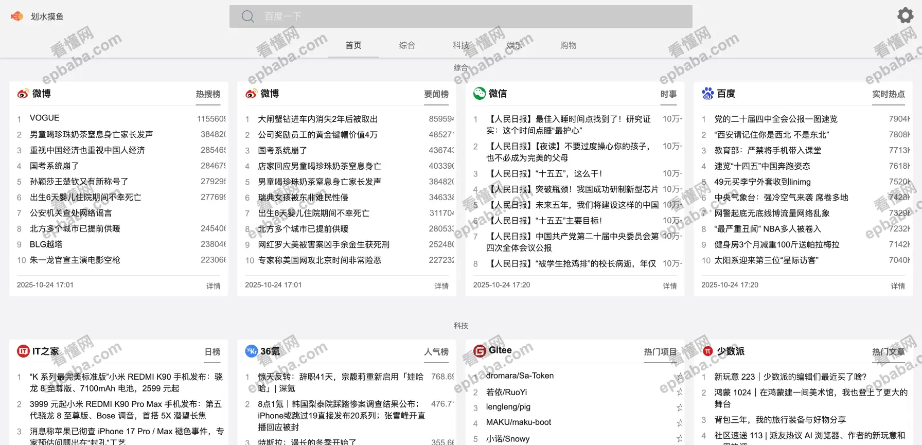
Task: Switch to the 娱乐 tab
Action: tap(515, 45)
